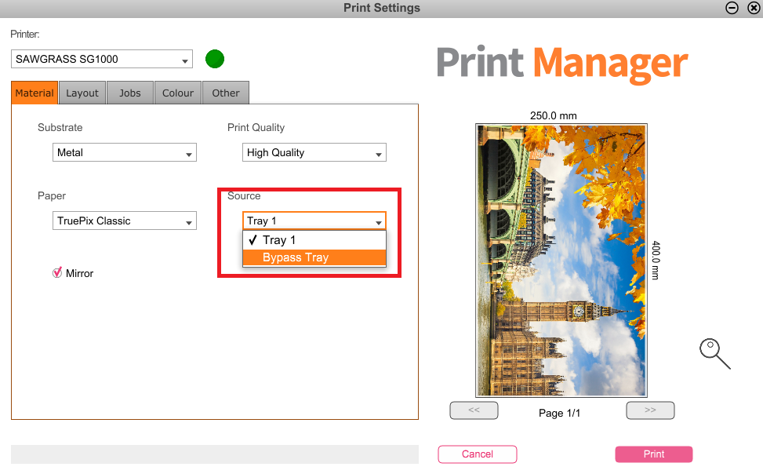Click the previous page arrow button

474,410
